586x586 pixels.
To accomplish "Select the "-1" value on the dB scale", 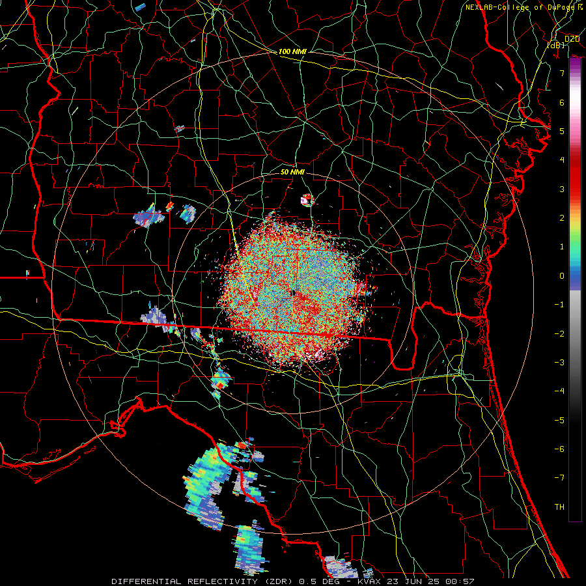I will tap(559, 305).
